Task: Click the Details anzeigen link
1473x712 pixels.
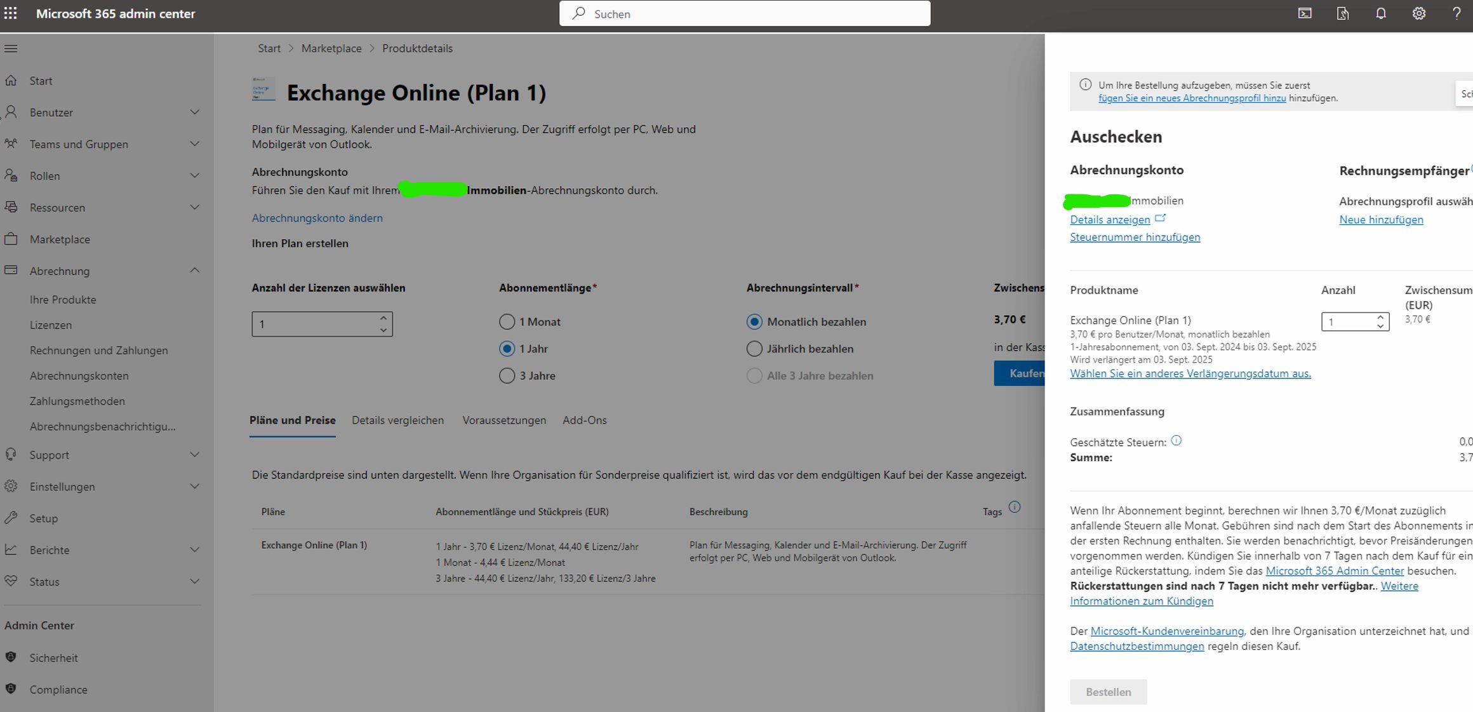Action: 1110,220
